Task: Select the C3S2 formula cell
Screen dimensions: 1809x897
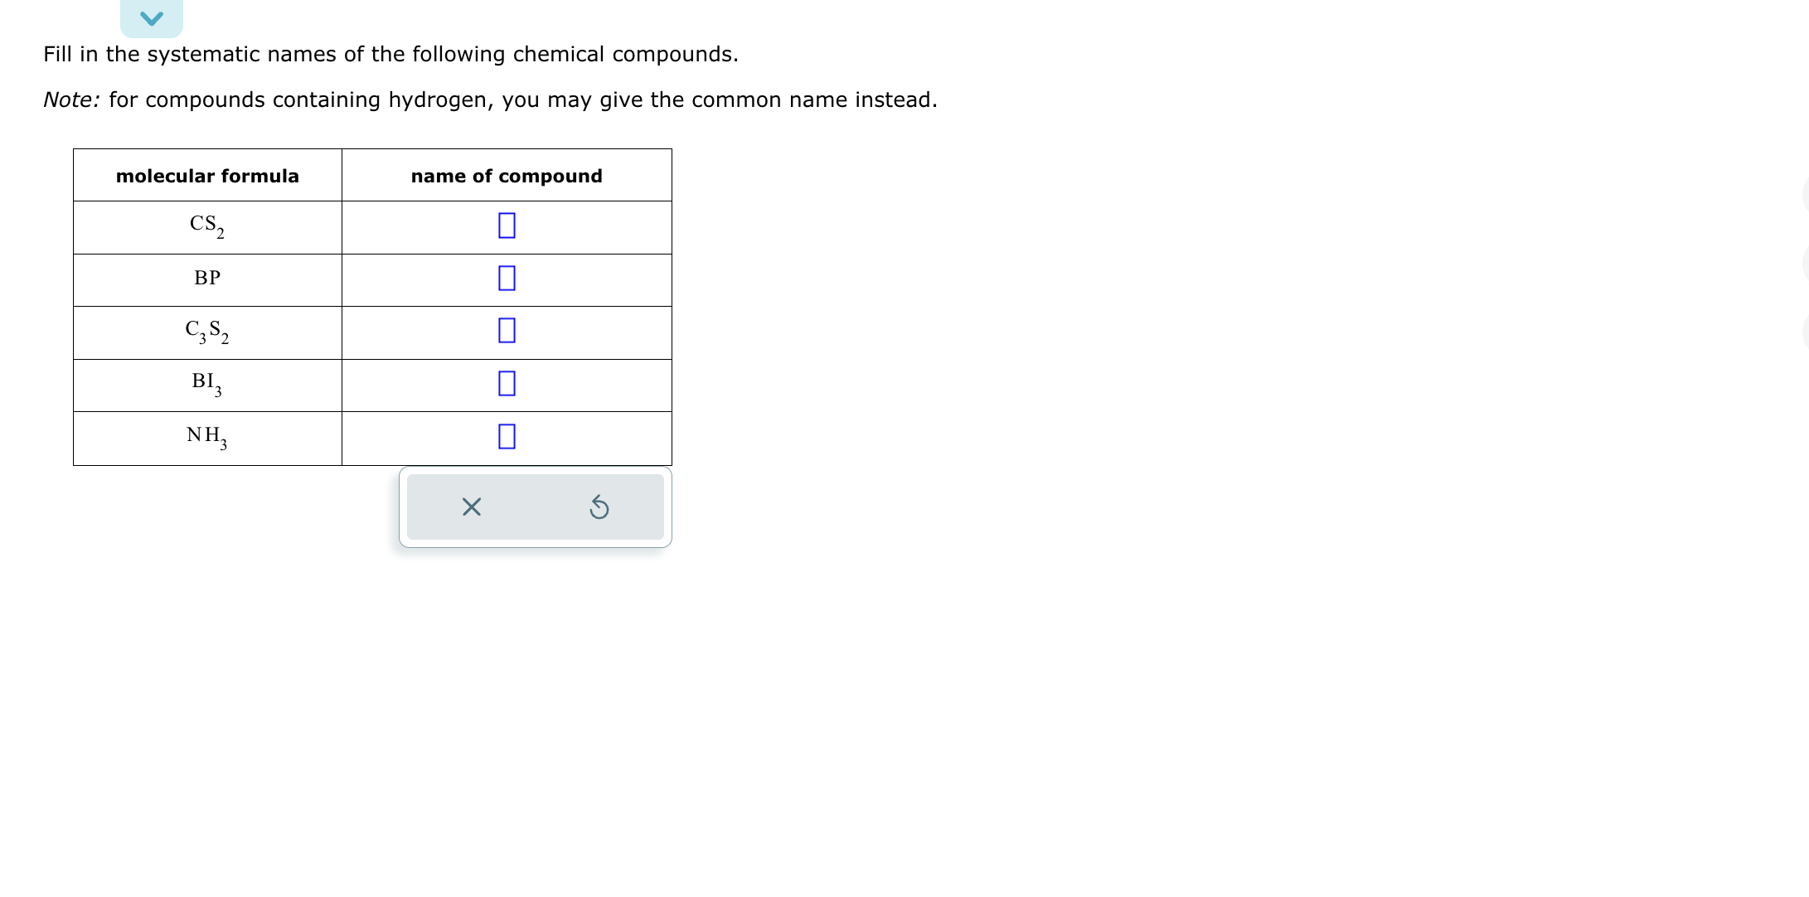Action: (x=207, y=332)
